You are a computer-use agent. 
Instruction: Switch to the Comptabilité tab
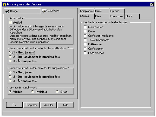87,11
